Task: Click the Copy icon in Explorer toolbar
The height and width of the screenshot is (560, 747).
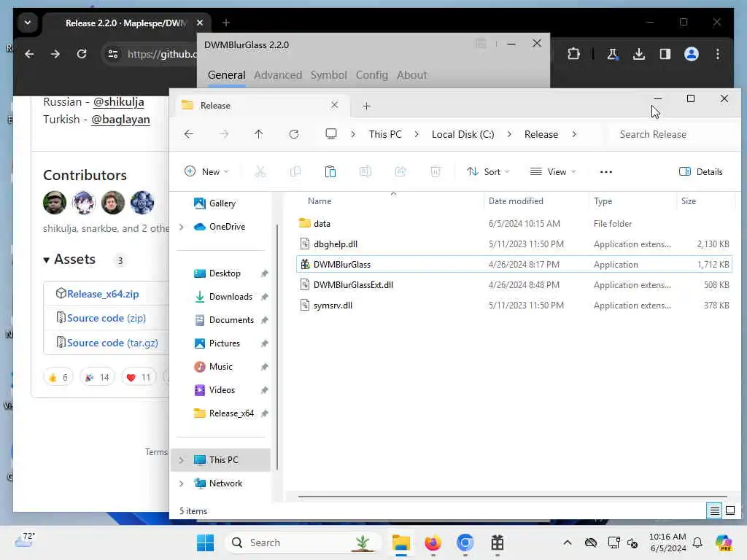Action: [x=295, y=172]
